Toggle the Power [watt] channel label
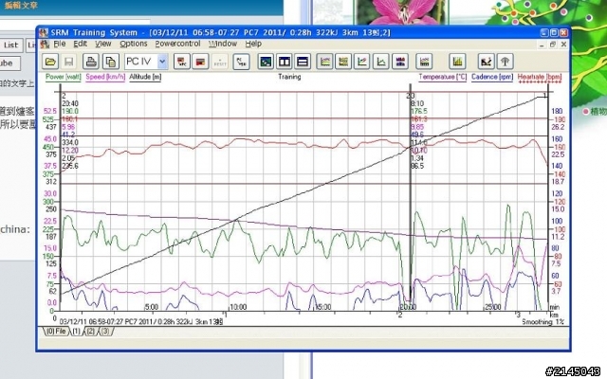The width and height of the screenshot is (607, 379). (62, 76)
